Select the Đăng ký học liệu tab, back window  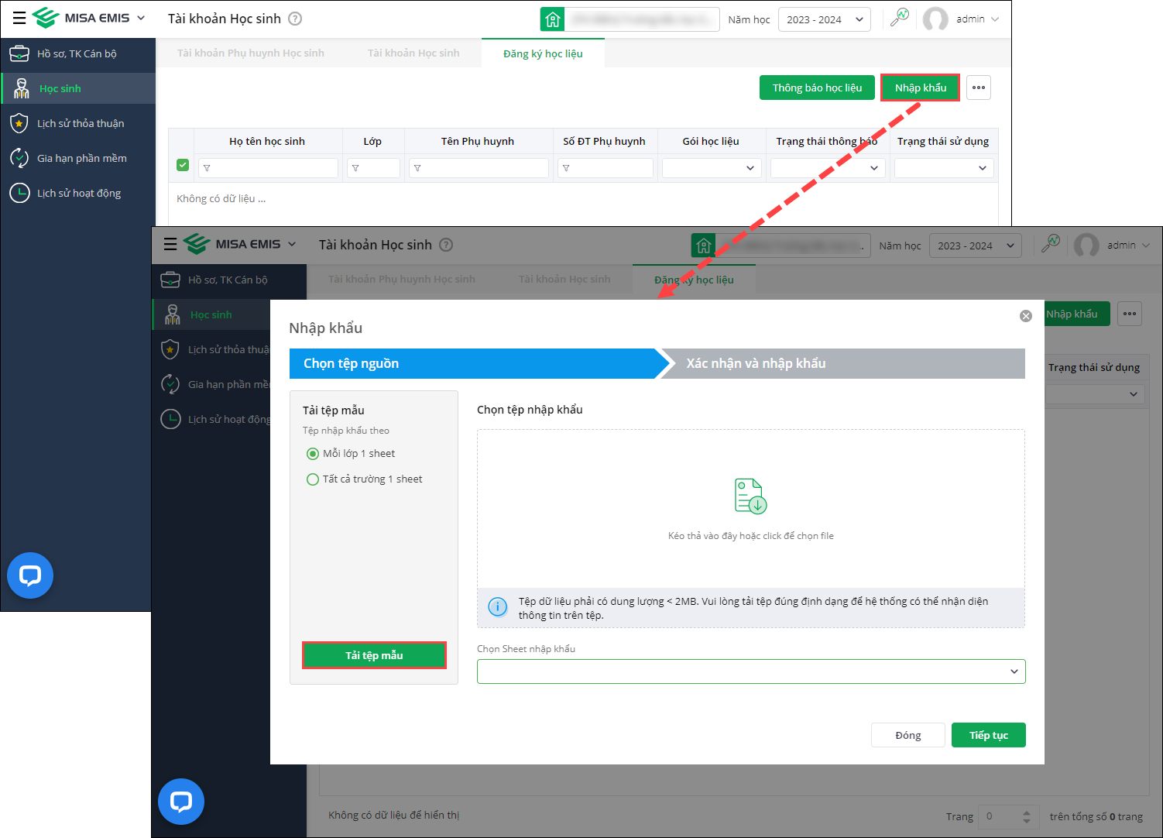tap(543, 53)
